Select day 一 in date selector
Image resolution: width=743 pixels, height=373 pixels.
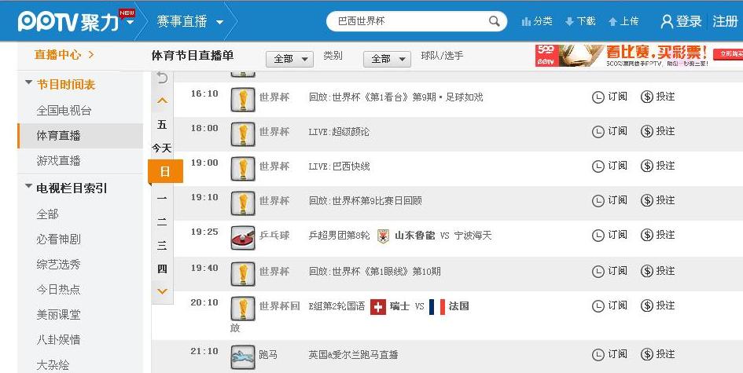pyautogui.click(x=162, y=197)
